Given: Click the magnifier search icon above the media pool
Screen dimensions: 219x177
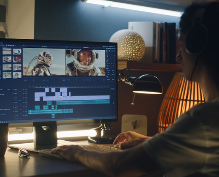Looking at the screenshot, I should coord(7,45).
